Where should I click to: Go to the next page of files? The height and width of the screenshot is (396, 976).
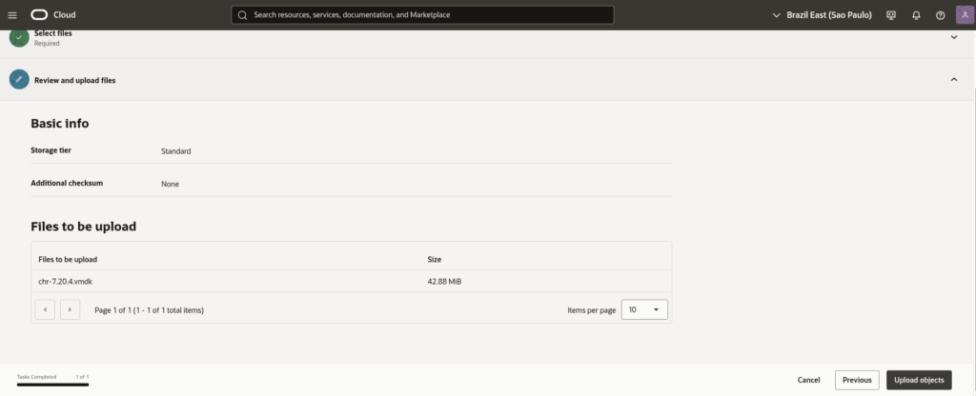(70, 309)
